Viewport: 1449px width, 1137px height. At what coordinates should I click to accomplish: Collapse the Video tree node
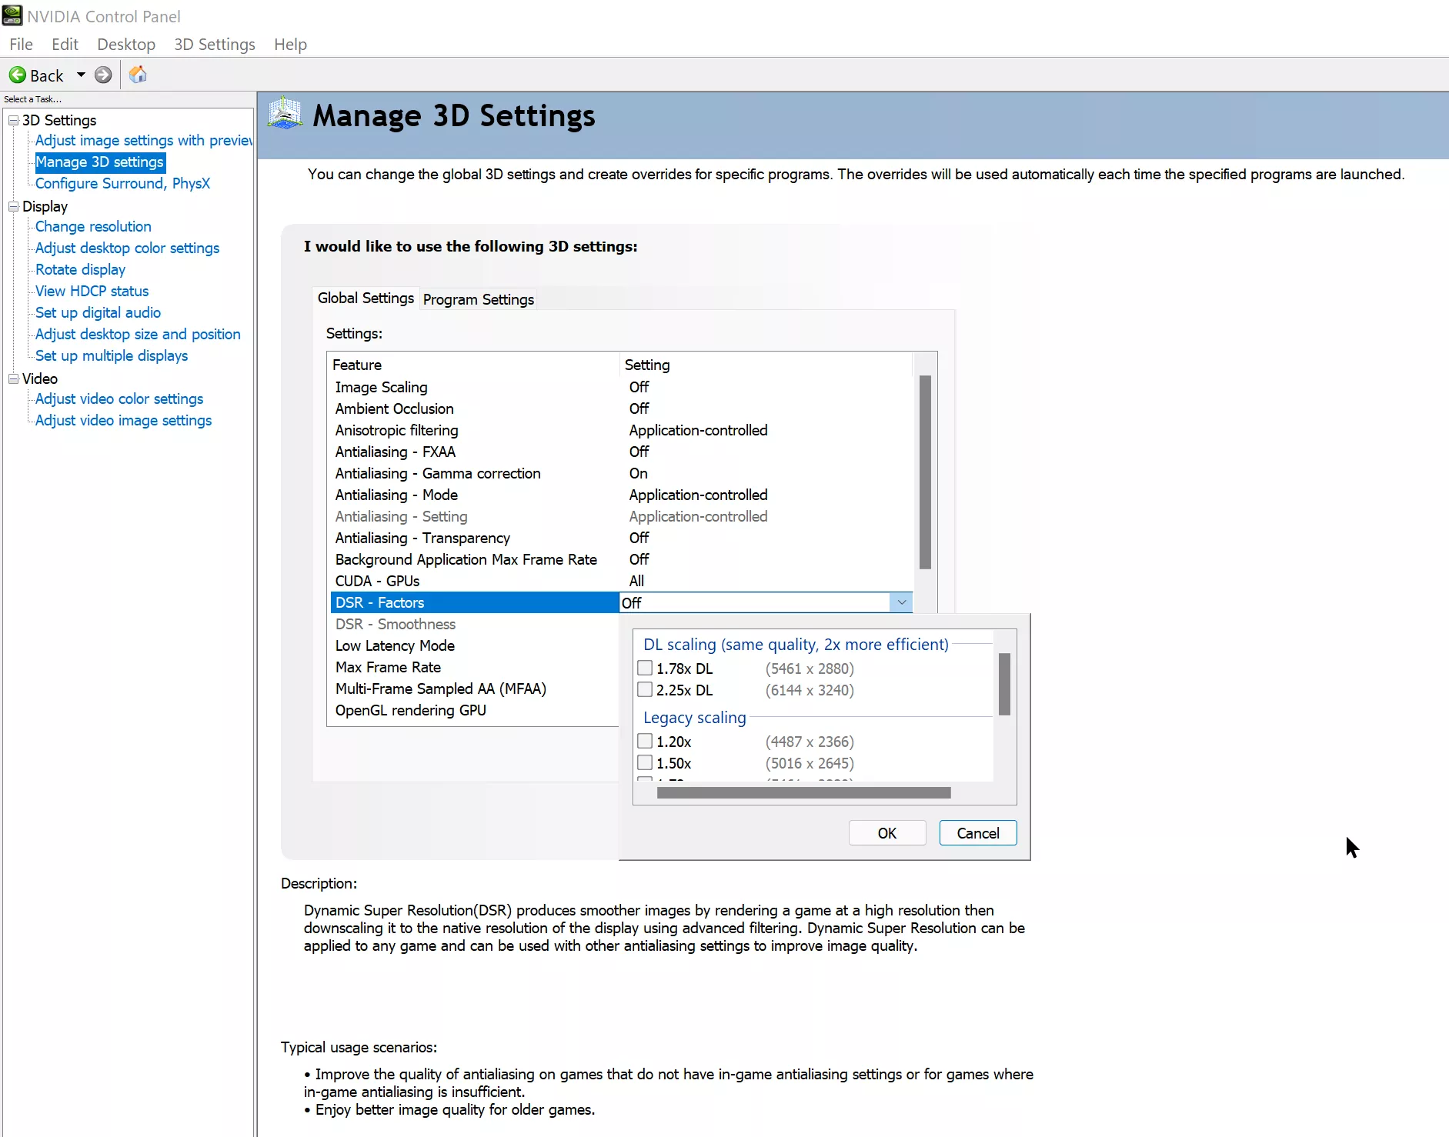click(x=13, y=378)
